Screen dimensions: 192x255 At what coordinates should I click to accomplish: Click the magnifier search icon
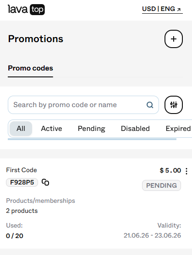pos(150,105)
